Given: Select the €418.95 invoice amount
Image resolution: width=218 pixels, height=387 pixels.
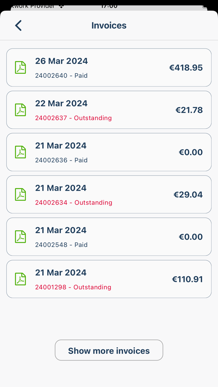Looking at the screenshot, I should pyautogui.click(x=186, y=68).
